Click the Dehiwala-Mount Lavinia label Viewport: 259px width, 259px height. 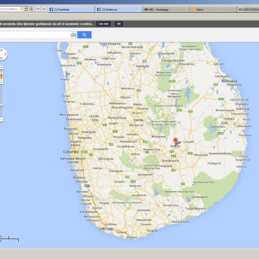click(x=73, y=160)
